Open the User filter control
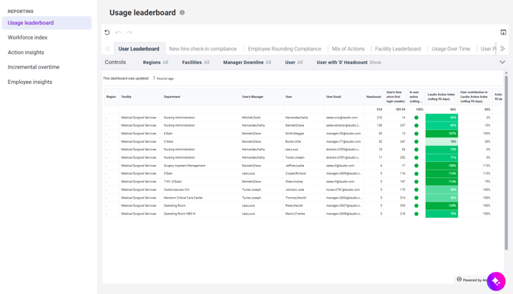This screenshot has height=294, width=513. [293, 63]
